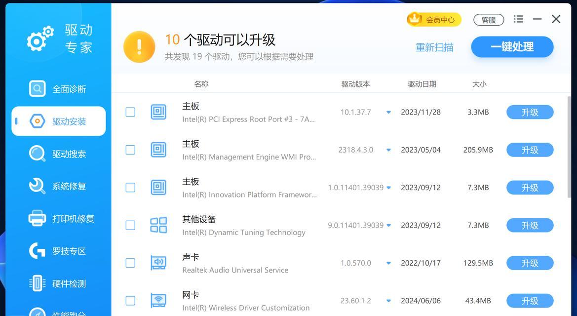Click text Intel(R) Dynamic Tuning Technology
Image resolution: width=577 pixels, height=316 pixels.
click(x=244, y=233)
